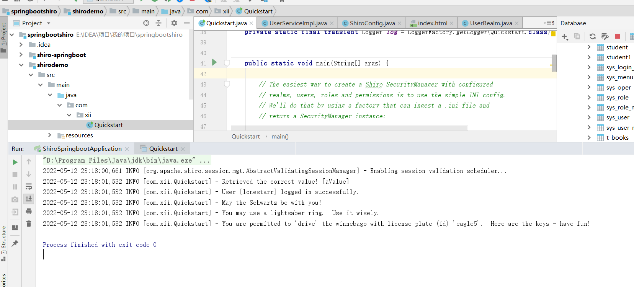Click duplicate data source icon
This screenshot has width=634, height=287.
coord(577,36)
